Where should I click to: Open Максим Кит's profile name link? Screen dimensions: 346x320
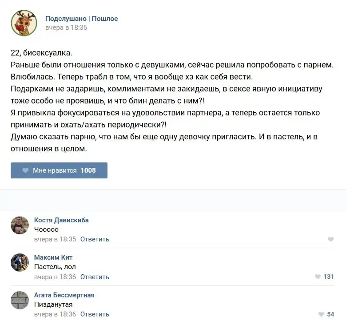[x=53, y=257]
